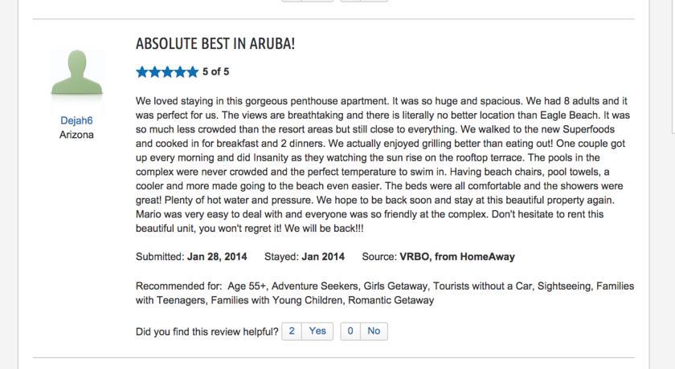The height and width of the screenshot is (369, 675).
Task: Click the 'Recommended for' categories text
Action: pyautogui.click(x=384, y=293)
